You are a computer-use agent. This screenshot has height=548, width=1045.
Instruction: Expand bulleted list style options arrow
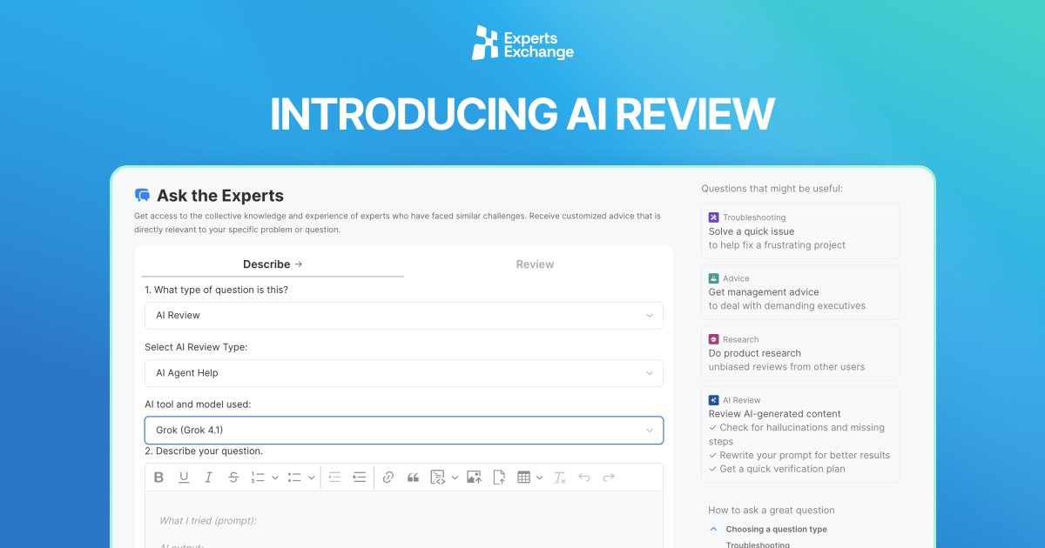pyautogui.click(x=312, y=478)
